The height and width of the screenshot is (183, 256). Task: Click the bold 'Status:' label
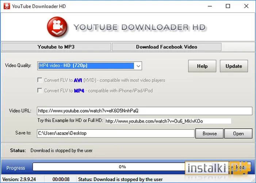[18, 150]
